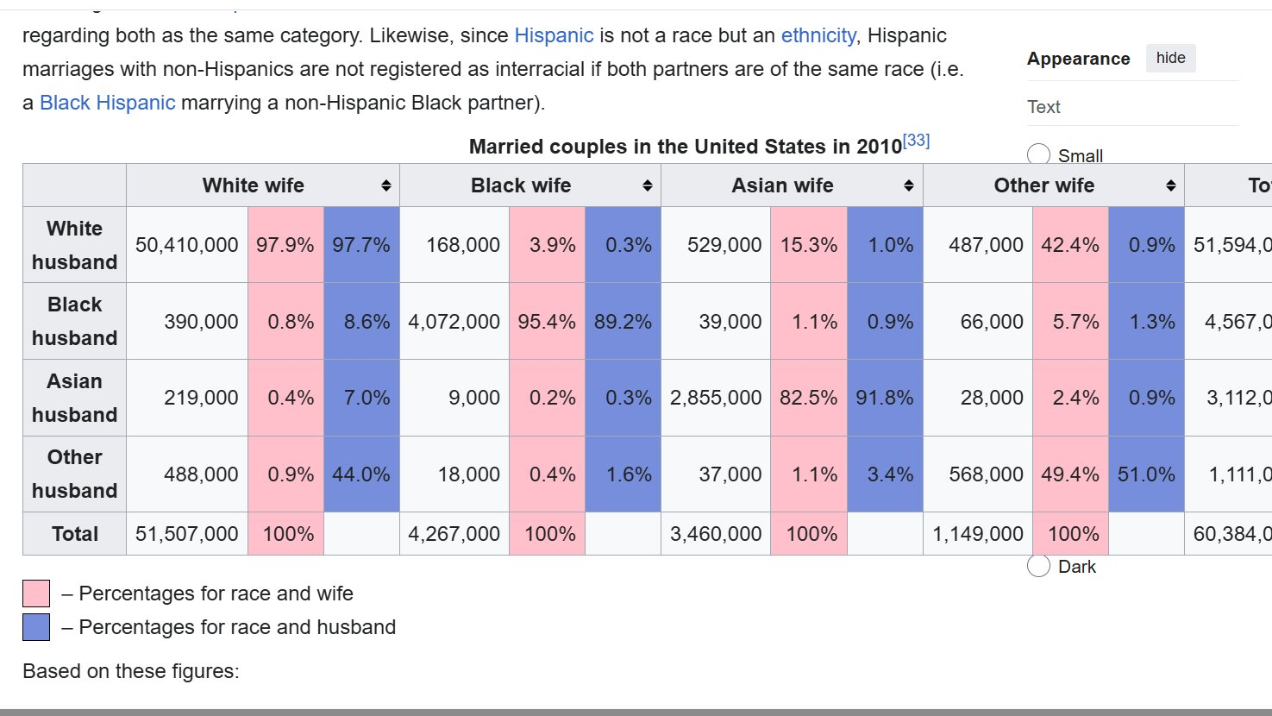1272x716 pixels.
Task: Open the Black Hispanic article link
Action: point(107,103)
